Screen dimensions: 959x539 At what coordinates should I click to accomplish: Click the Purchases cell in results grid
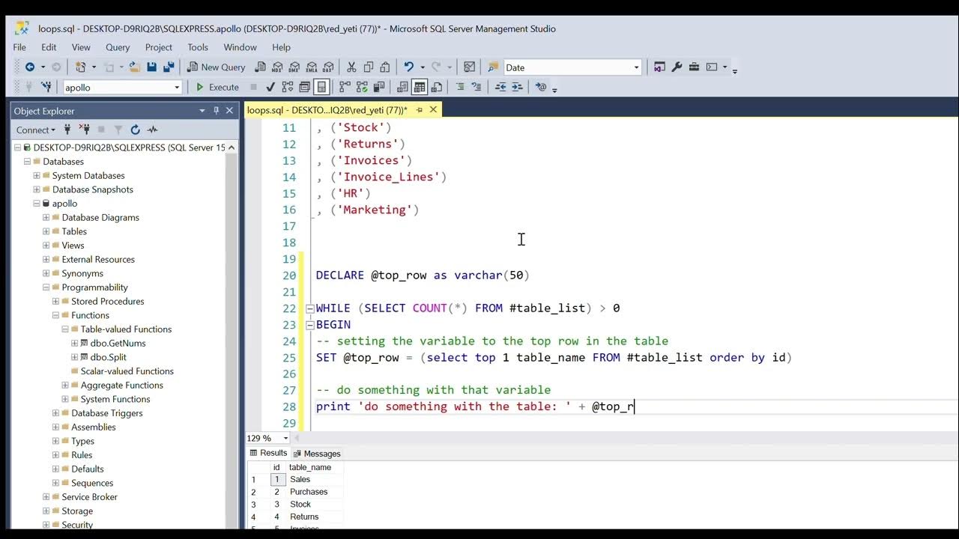[314, 492]
